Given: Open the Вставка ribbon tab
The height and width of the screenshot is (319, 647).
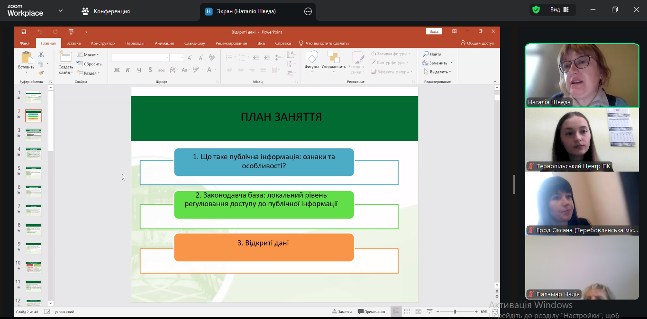Looking at the screenshot, I should [73, 43].
